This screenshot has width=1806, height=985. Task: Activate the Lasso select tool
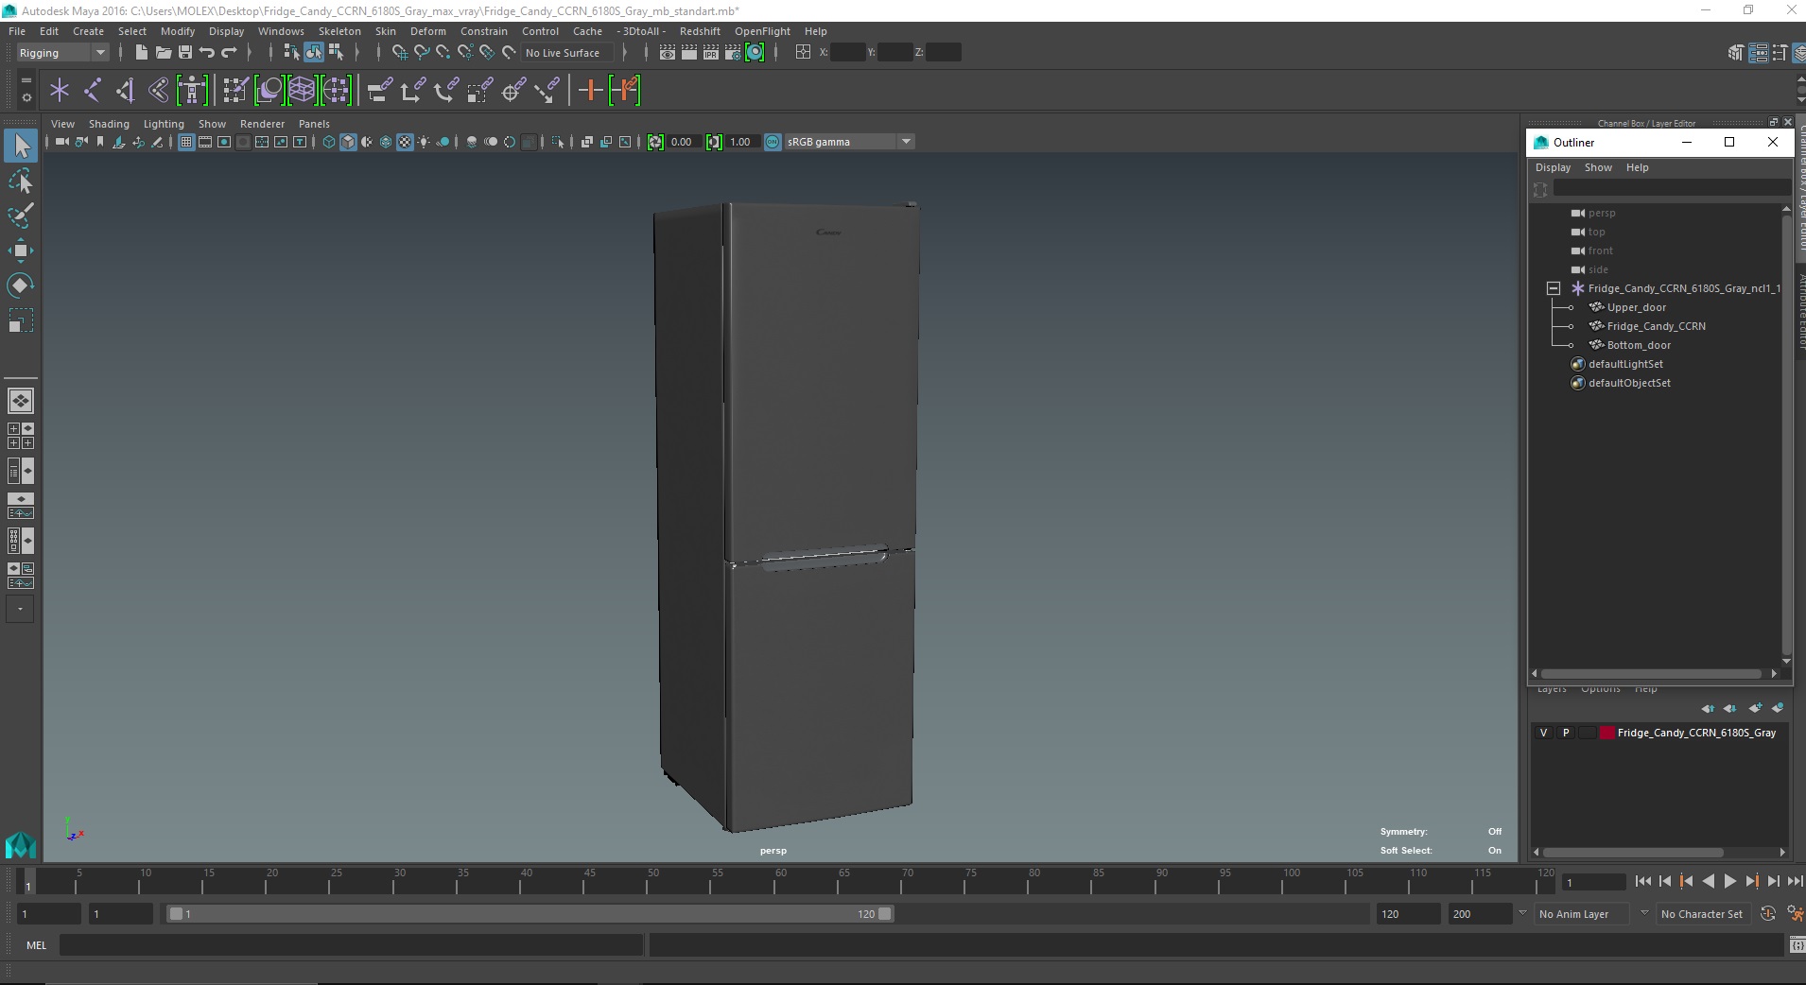tap(20, 181)
